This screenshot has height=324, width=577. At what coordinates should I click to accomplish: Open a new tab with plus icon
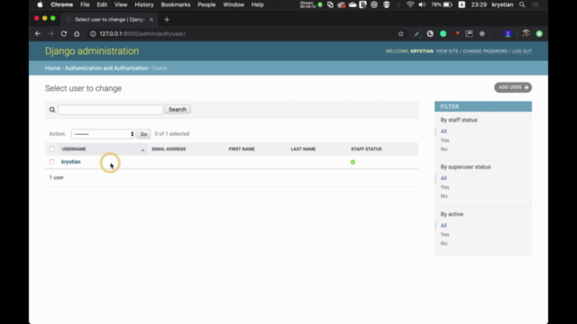tap(167, 20)
